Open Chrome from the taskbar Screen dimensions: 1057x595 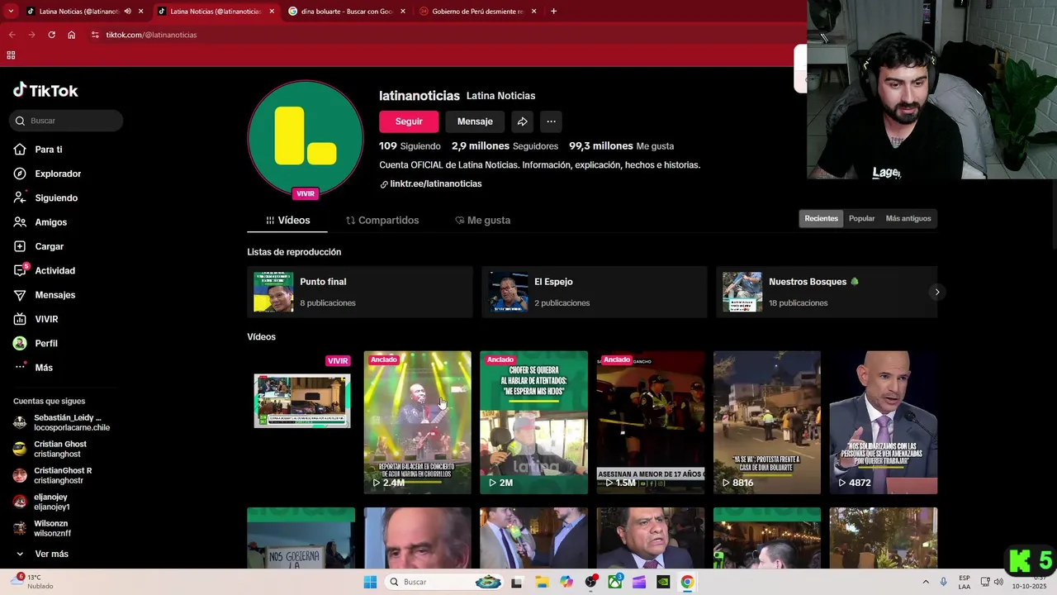(687, 582)
